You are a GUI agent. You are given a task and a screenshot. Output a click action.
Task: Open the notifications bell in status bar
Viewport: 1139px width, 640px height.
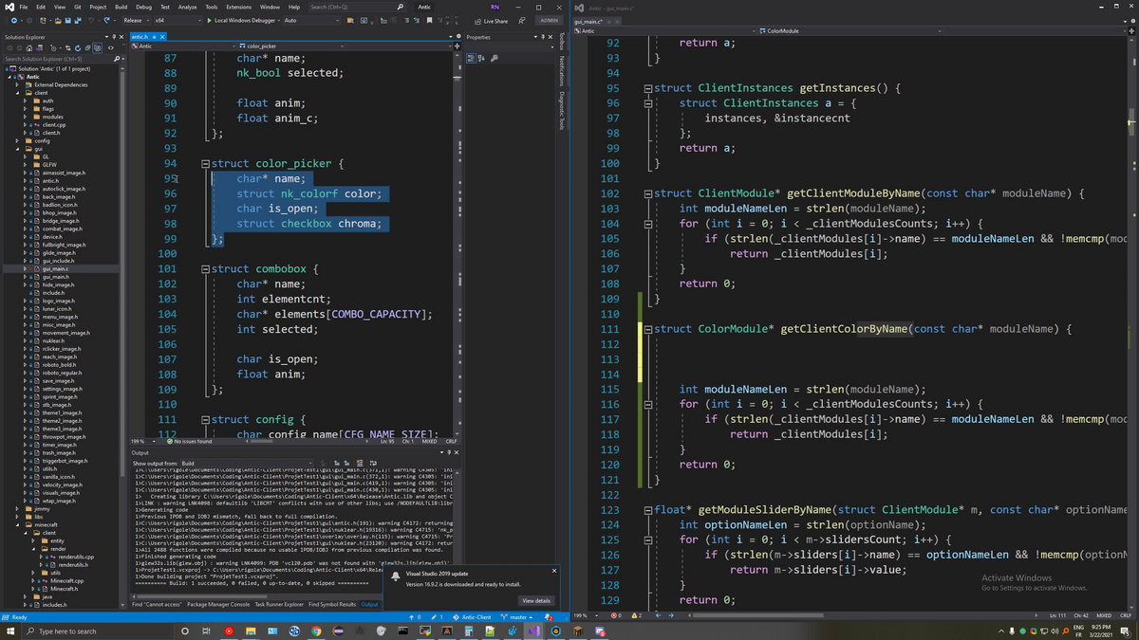(549, 617)
